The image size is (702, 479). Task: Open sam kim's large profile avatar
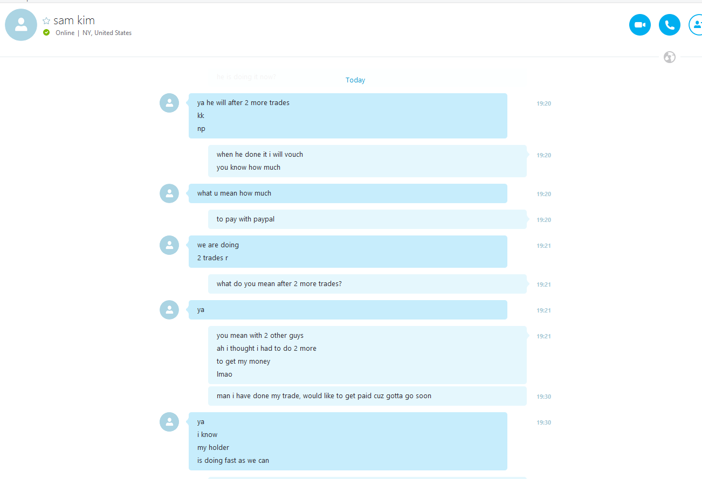[21, 25]
